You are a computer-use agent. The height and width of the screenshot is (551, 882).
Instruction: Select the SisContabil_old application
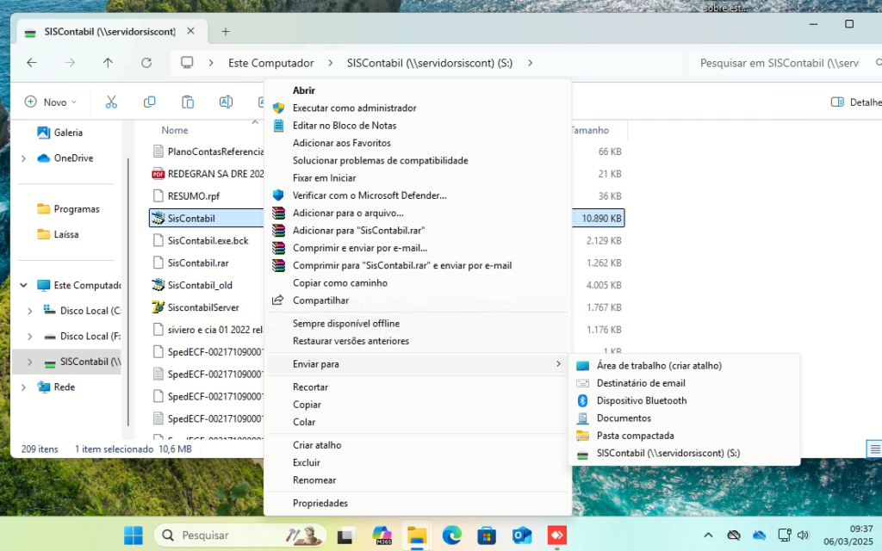pos(192,285)
